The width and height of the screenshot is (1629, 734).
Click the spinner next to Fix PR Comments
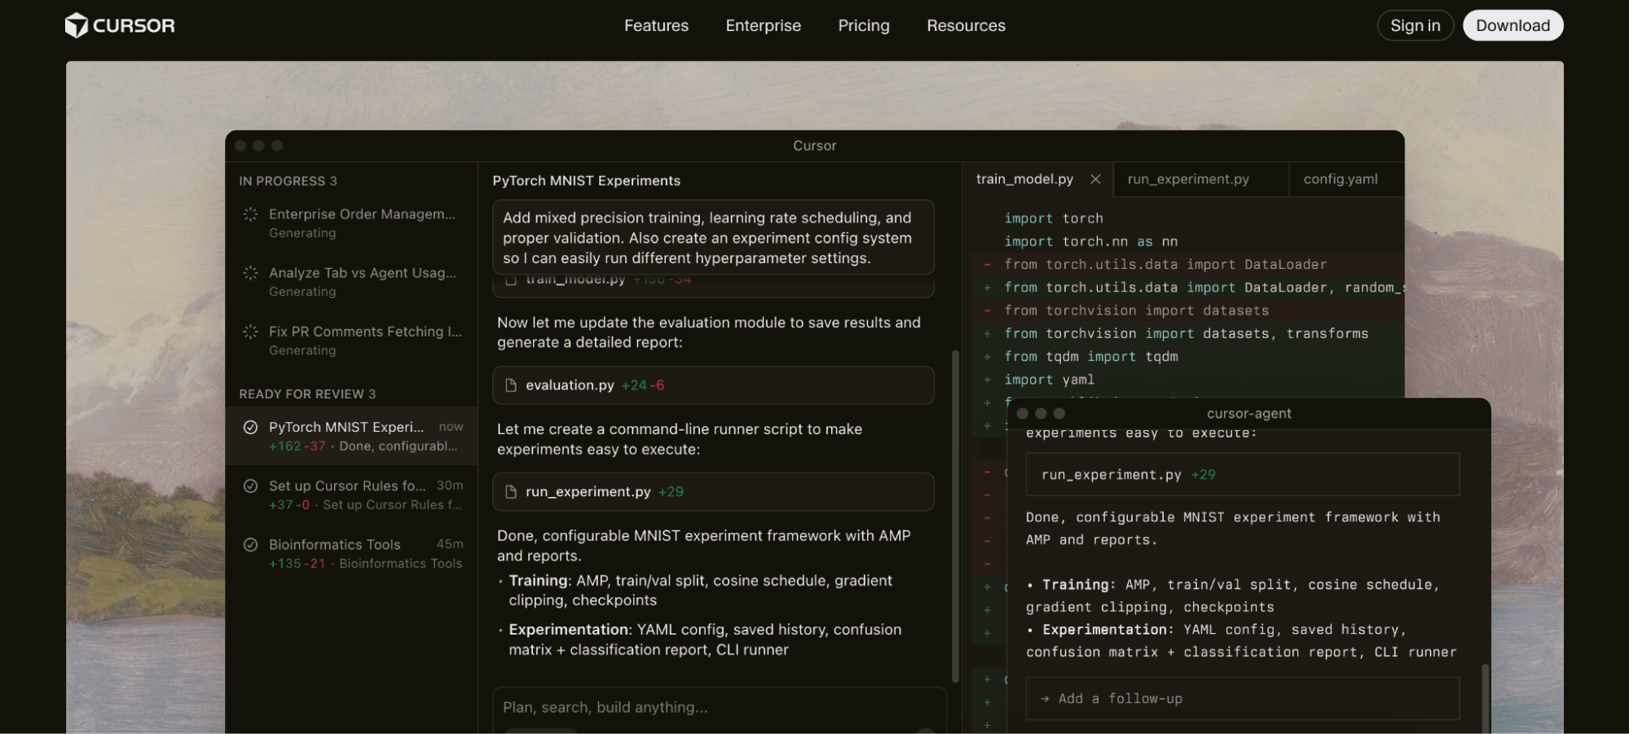coord(249,331)
